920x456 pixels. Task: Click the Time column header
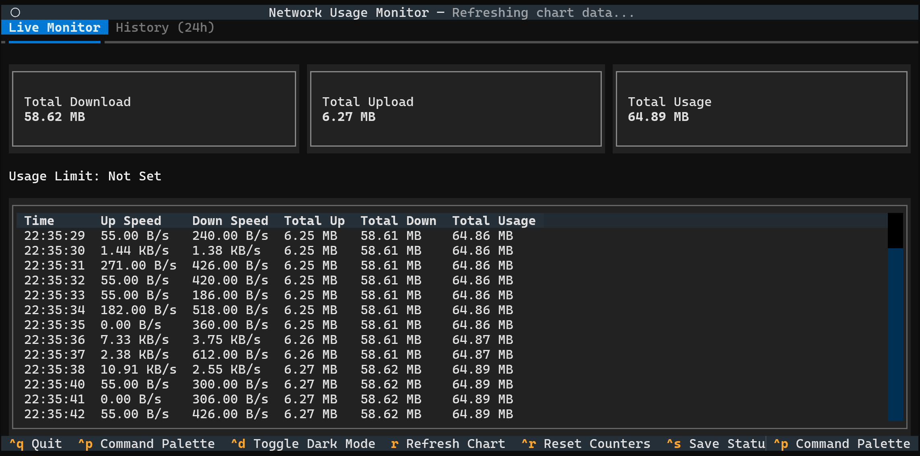coord(39,221)
